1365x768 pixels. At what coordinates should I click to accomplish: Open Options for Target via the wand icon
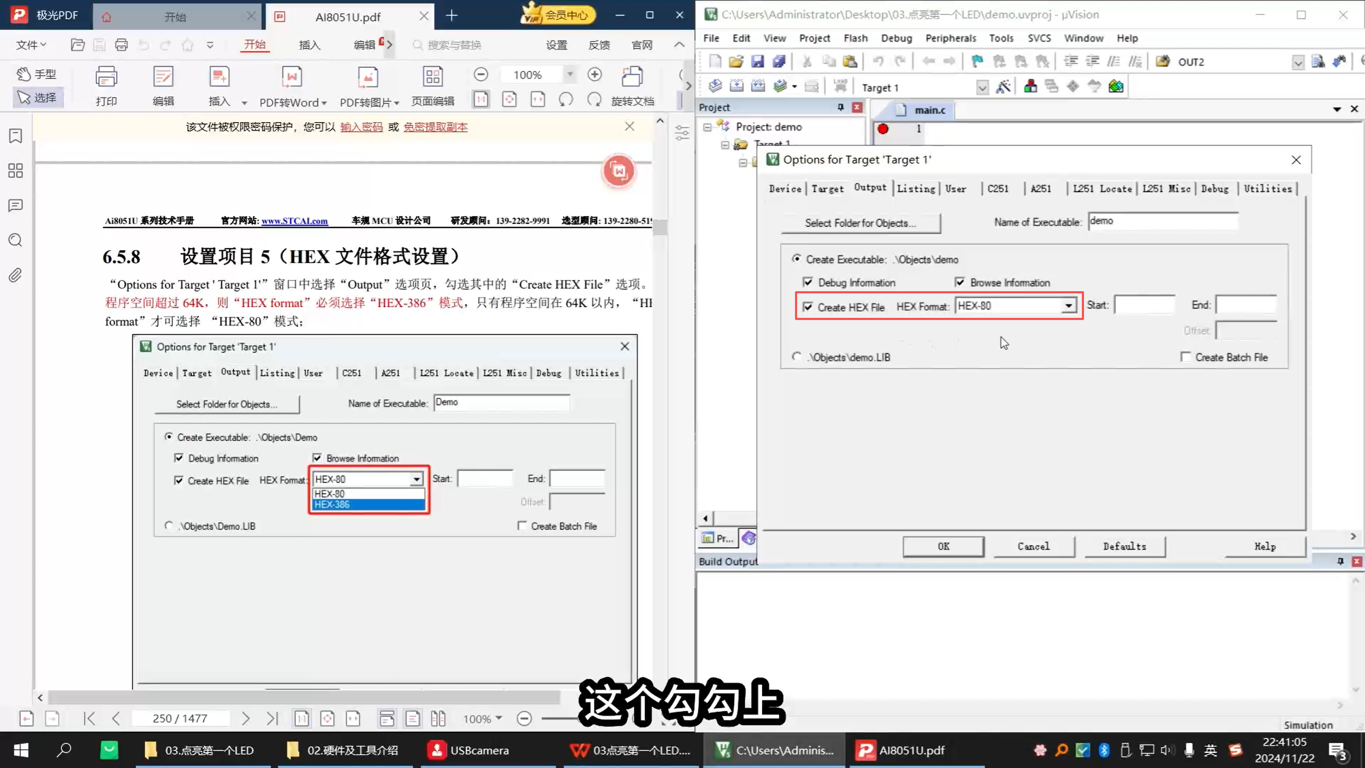[x=1004, y=86]
